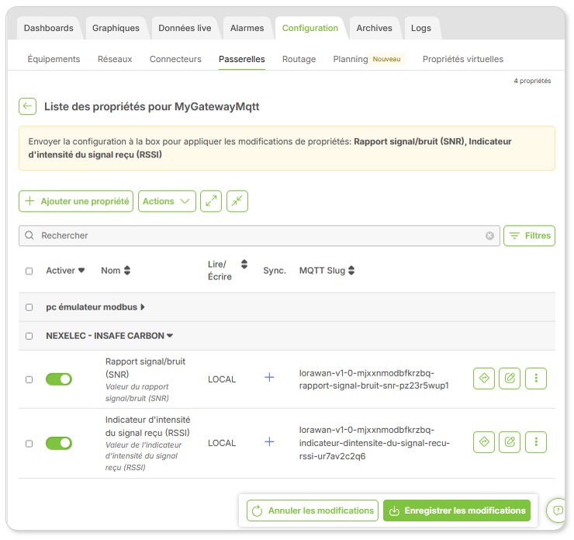Open the Données live tab
The width and height of the screenshot is (574, 540).
click(x=185, y=28)
